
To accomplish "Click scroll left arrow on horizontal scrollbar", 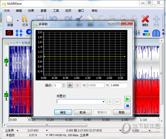I will click(x=4, y=125).
